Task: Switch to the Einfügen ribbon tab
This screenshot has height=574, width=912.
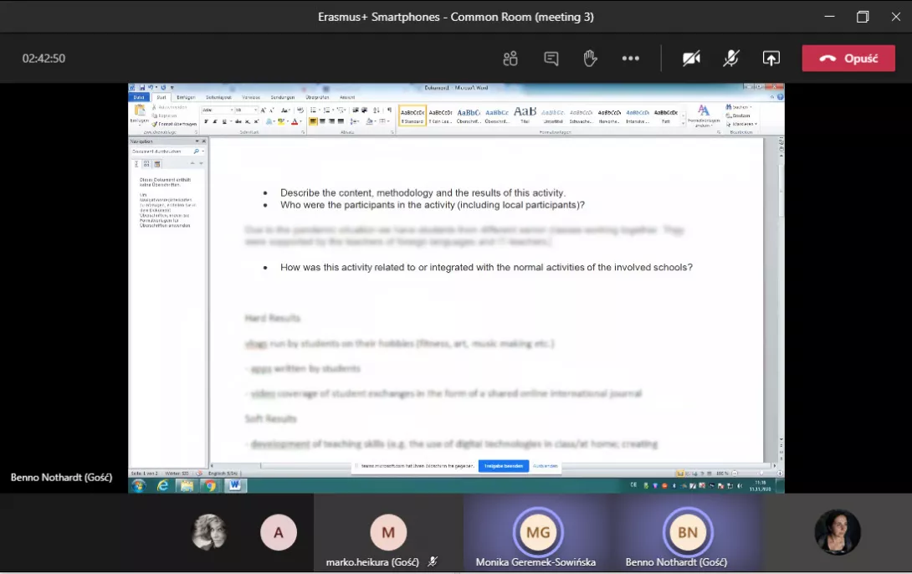Action: coord(185,97)
